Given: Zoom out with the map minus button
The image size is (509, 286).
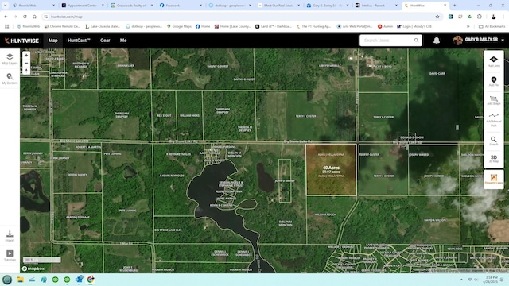Looking at the screenshot, I should (26, 63).
